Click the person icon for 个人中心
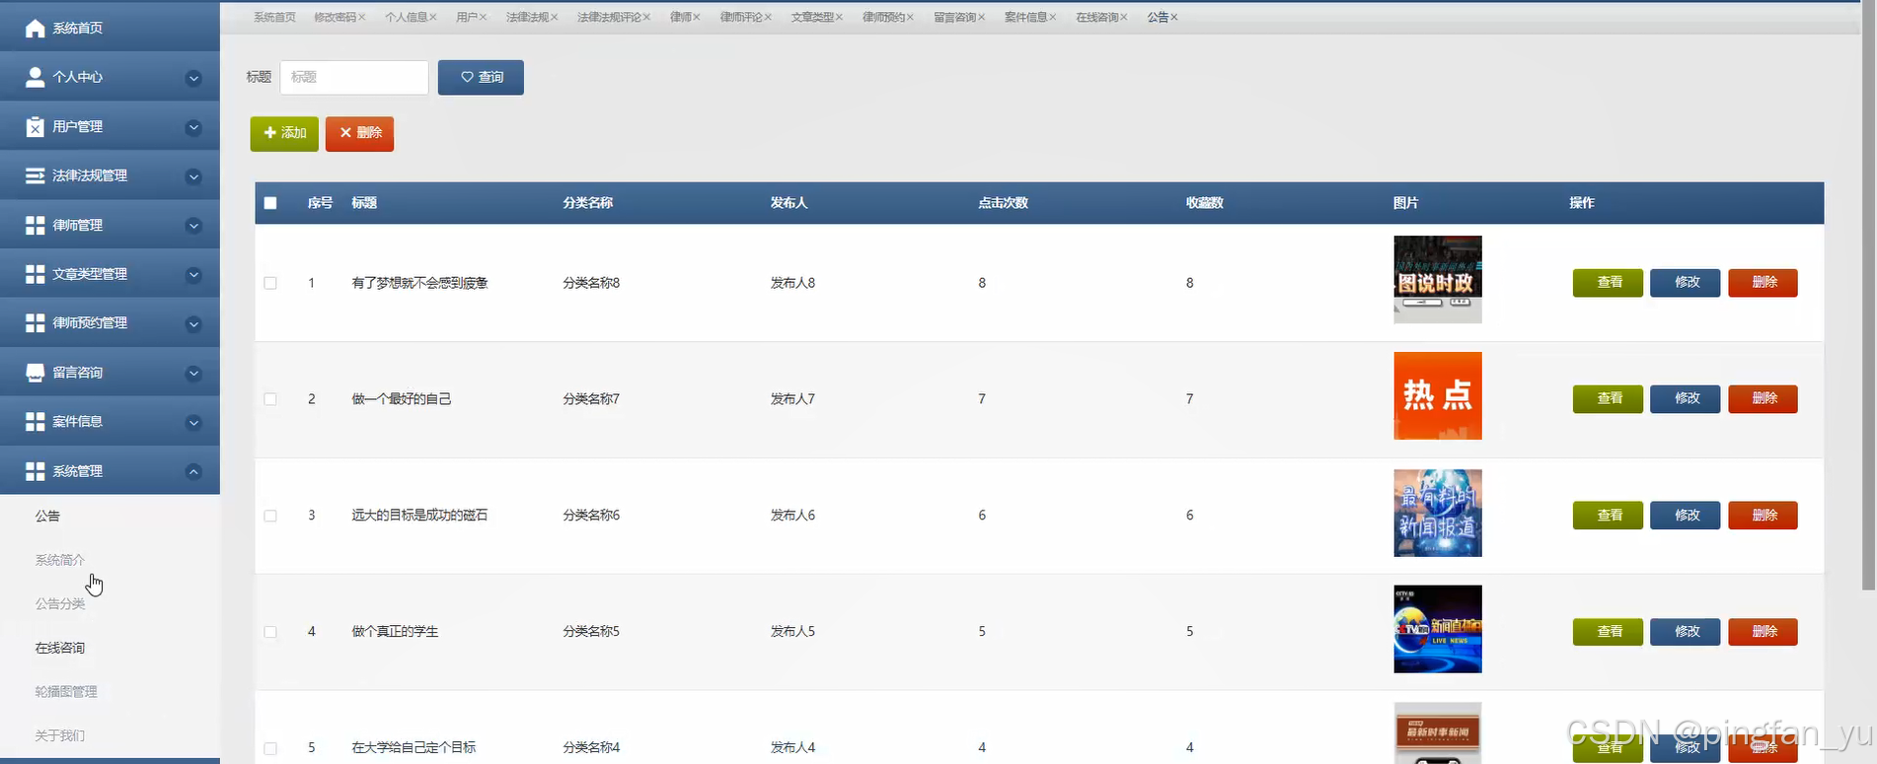1877x764 pixels. pos(35,77)
